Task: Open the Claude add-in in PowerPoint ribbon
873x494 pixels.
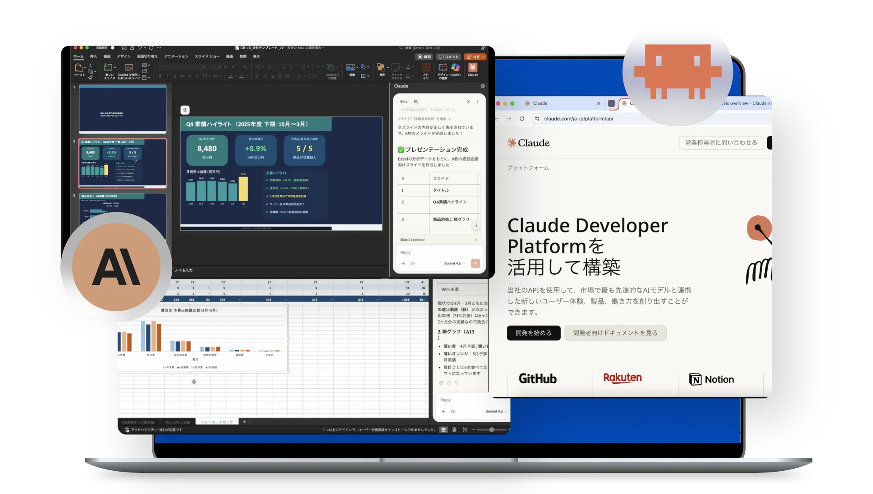Action: point(472,68)
